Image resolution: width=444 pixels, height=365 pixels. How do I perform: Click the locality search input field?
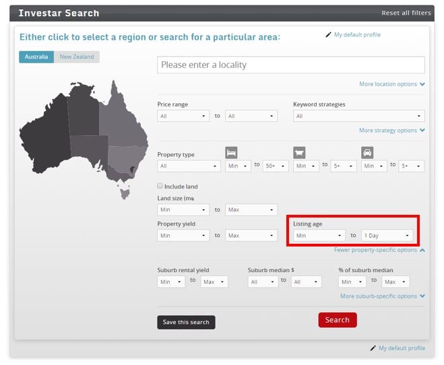coord(291,65)
